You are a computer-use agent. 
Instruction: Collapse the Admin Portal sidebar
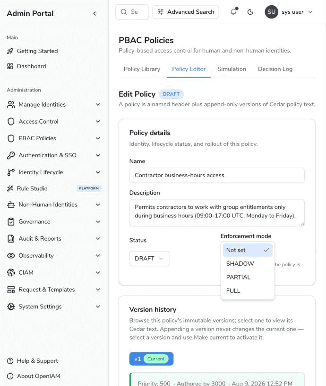click(x=94, y=14)
